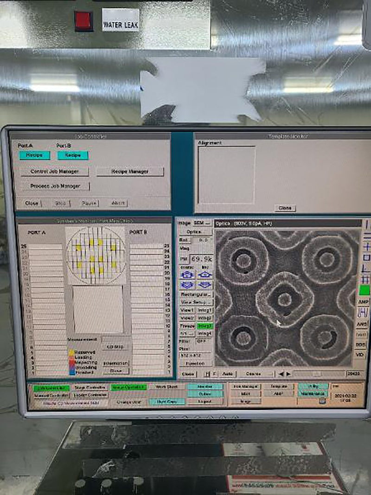Viewport: 371px width, 495px height.
Task: Select the horizontal lines cursor tool
Action: click(367, 236)
